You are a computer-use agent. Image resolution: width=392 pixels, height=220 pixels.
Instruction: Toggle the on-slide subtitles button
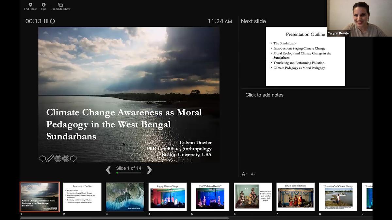click(58, 158)
